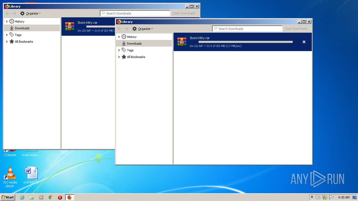Screen dimensions: 358x201
Task: Cancel the Storm Kitty.rar download
Action: (x=304, y=42)
